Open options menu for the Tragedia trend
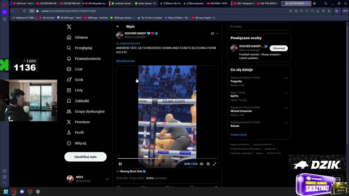 286,78
